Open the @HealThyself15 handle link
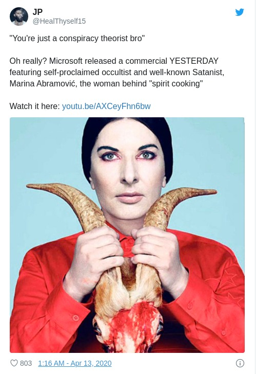 pos(59,21)
